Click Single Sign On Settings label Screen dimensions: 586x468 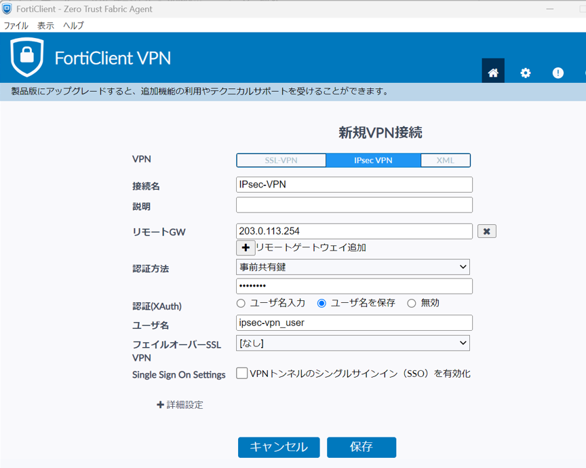(178, 375)
